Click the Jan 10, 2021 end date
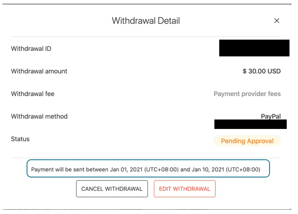This screenshot has height=214, width=298. coord(208,169)
